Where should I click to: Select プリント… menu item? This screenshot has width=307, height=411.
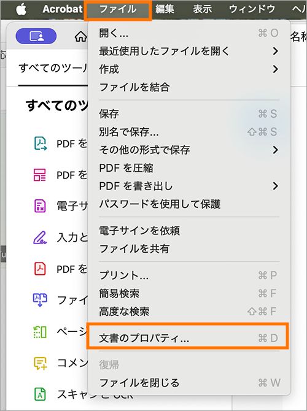pyautogui.click(x=189, y=275)
